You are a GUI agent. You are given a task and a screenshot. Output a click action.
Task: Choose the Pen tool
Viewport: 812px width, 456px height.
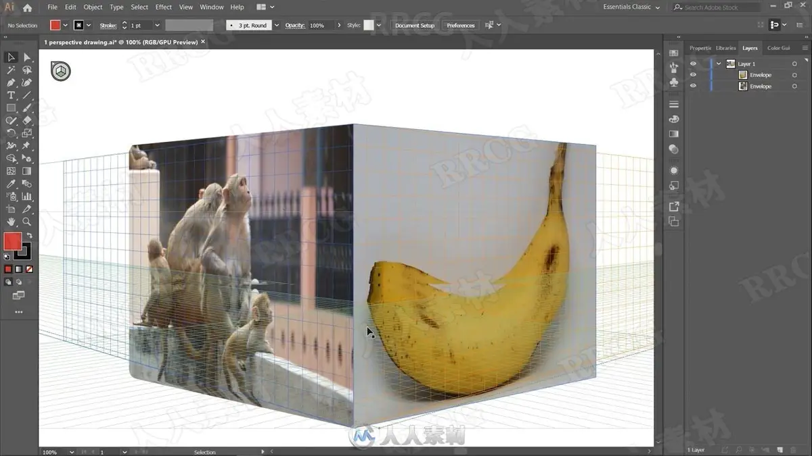[12, 82]
